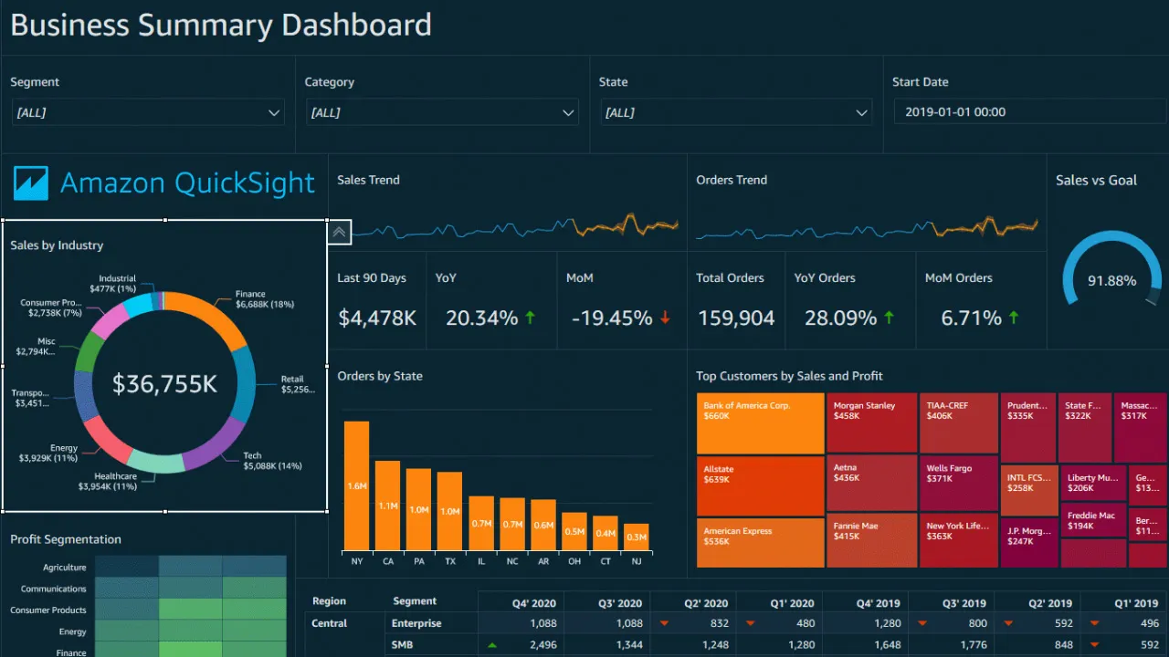Click the NY bar in Orders by State

click(356, 486)
